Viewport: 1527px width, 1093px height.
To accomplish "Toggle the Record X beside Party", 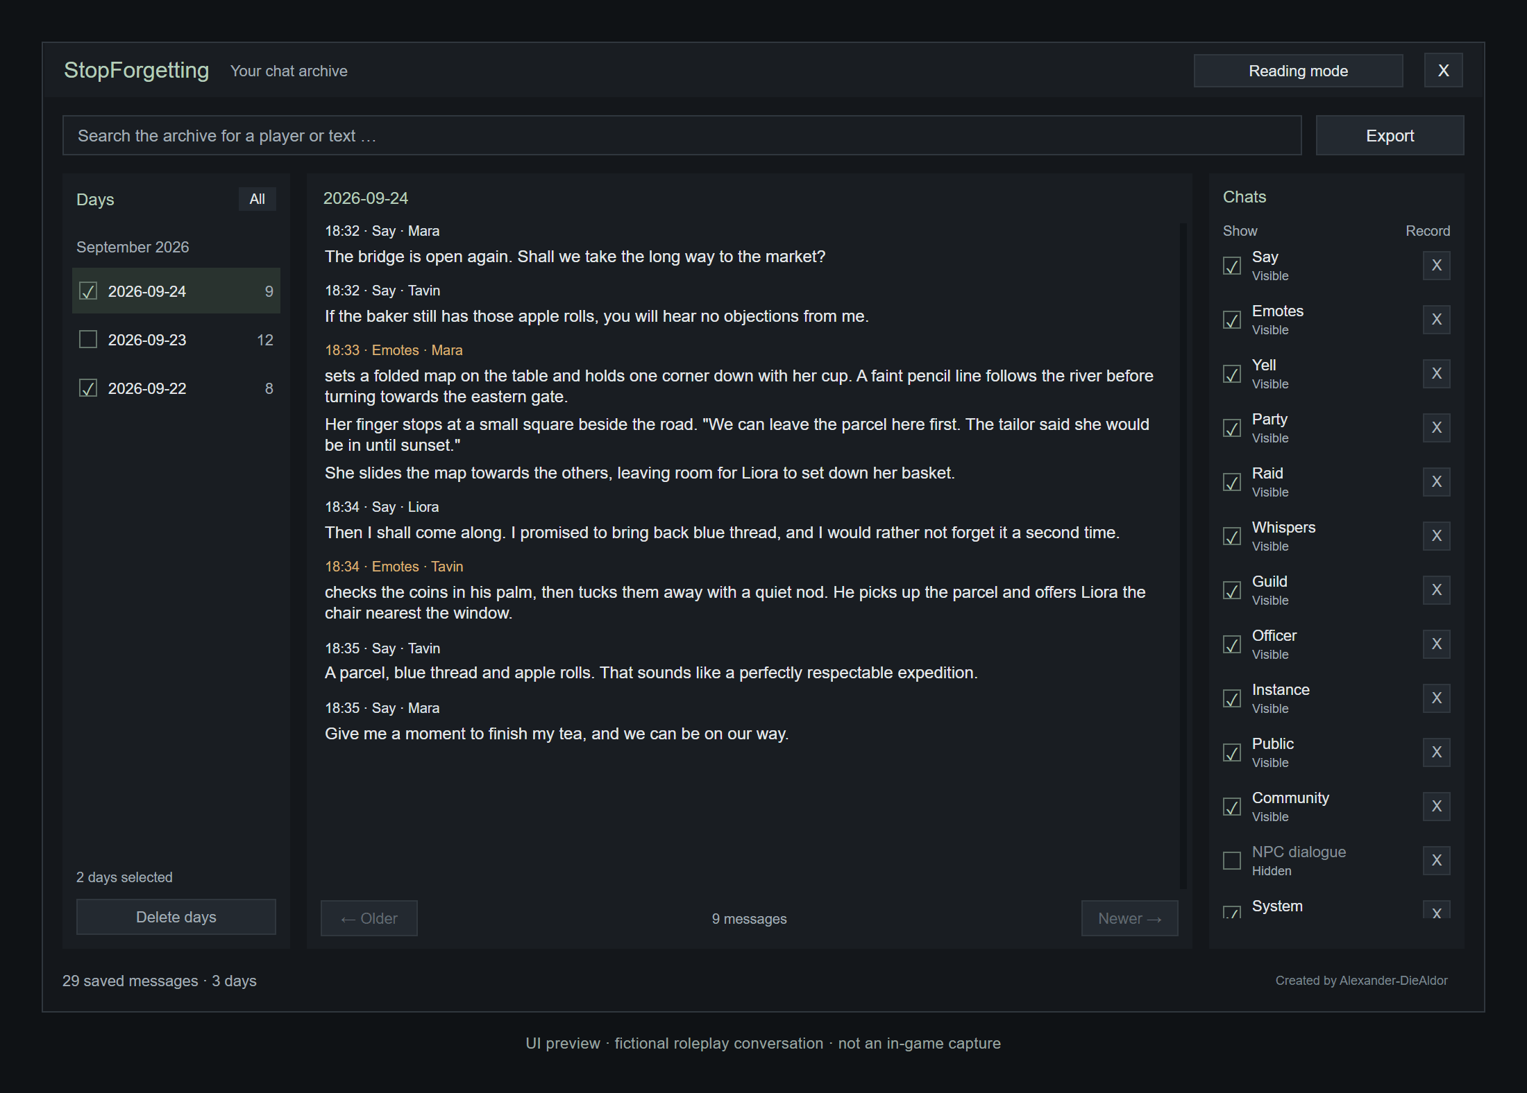I will [x=1436, y=428].
